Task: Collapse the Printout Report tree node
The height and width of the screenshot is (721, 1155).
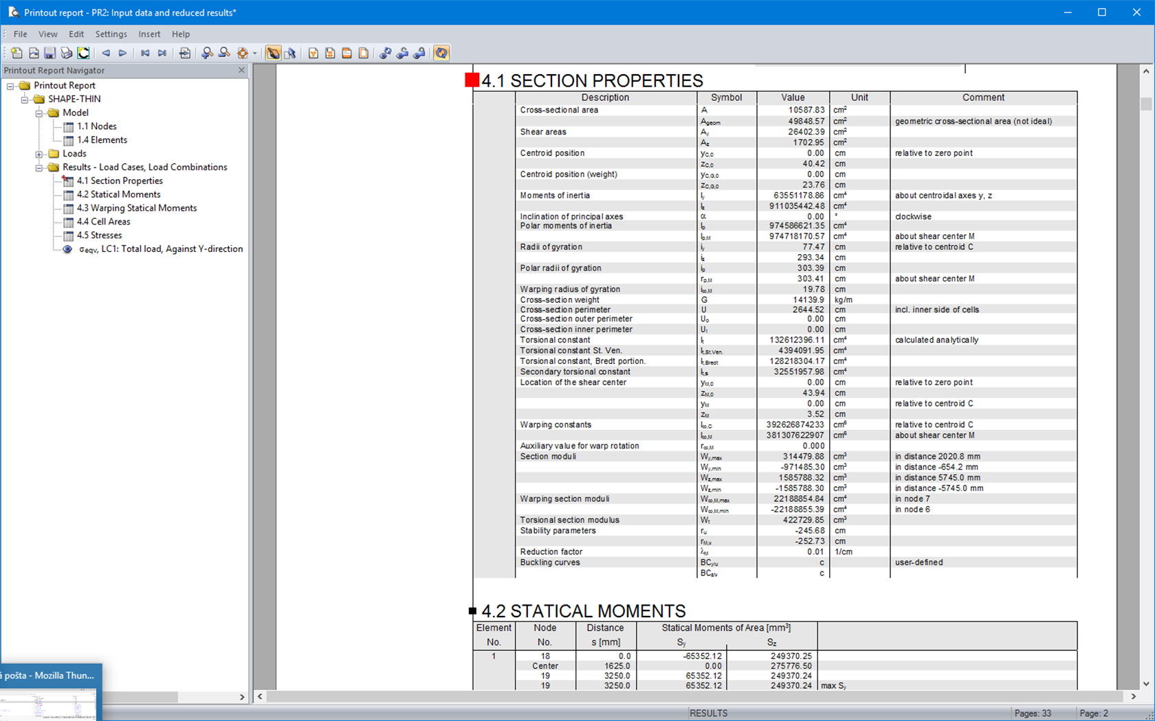Action: [10, 86]
